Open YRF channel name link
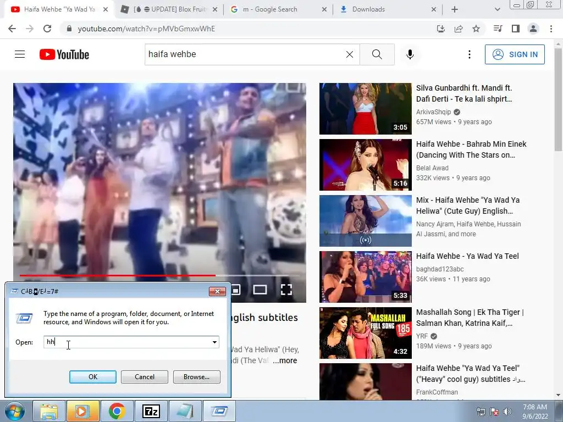The image size is (563, 422). pos(422,336)
